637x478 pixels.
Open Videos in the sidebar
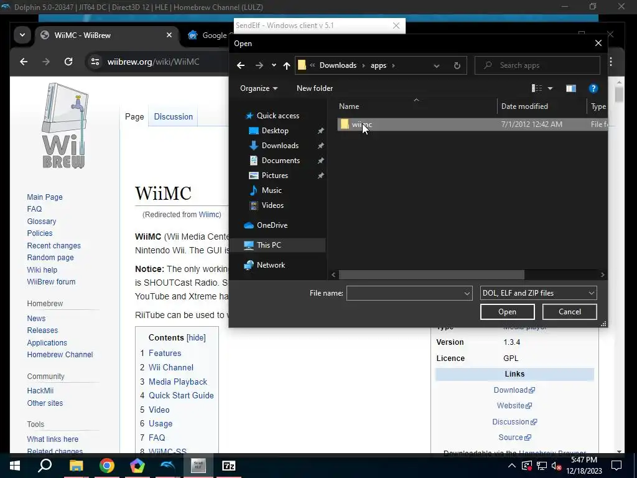point(272,205)
